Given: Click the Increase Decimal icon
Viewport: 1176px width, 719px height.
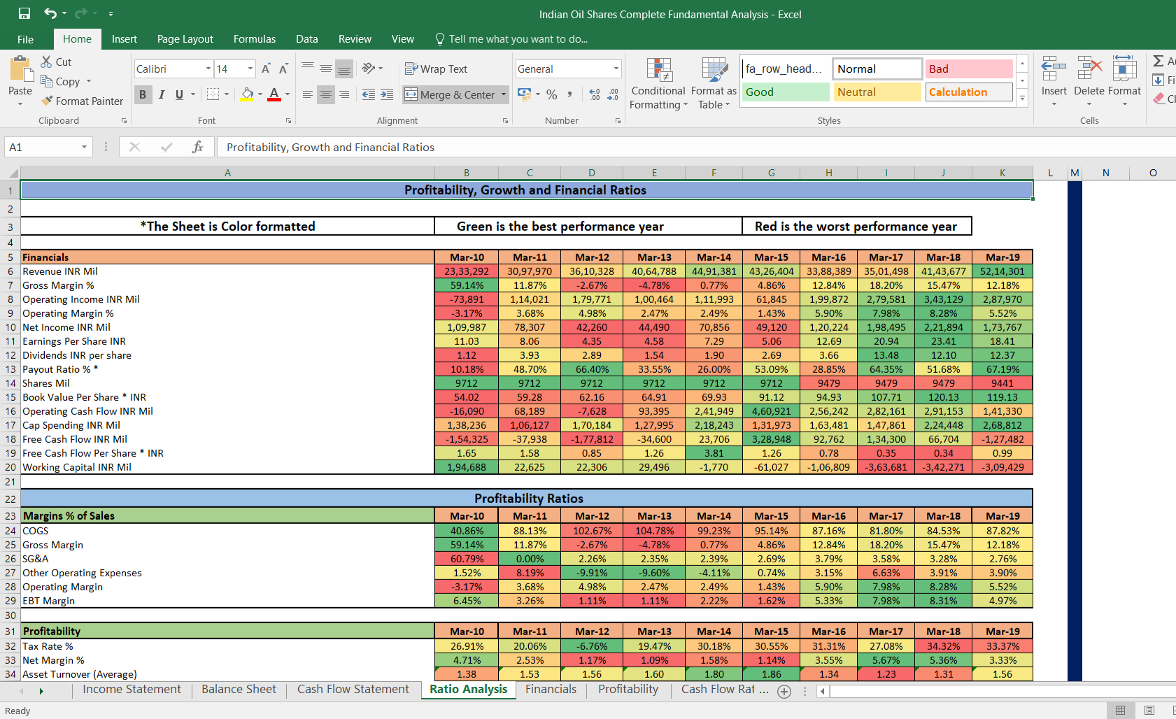Looking at the screenshot, I should click(x=595, y=94).
